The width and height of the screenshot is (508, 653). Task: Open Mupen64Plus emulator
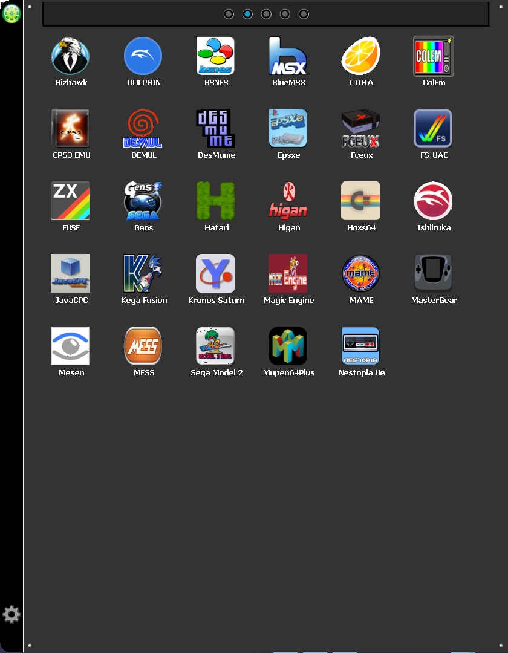point(288,346)
